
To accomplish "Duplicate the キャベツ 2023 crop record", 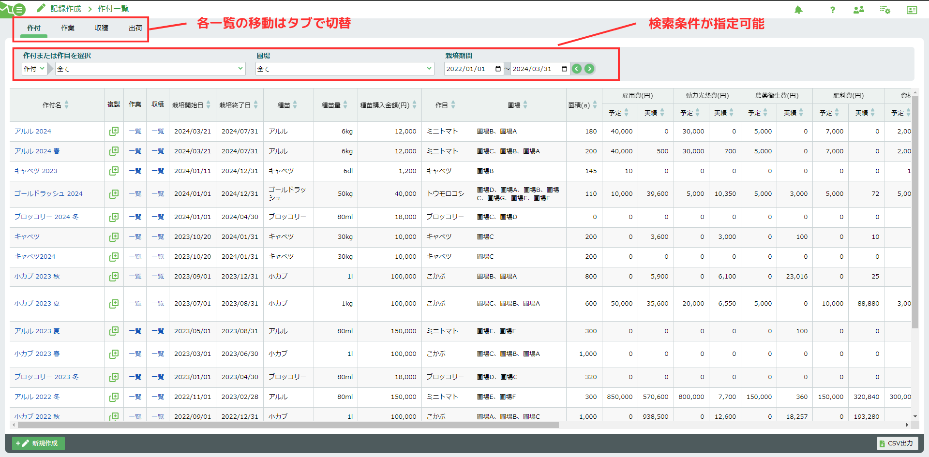I will coord(114,171).
